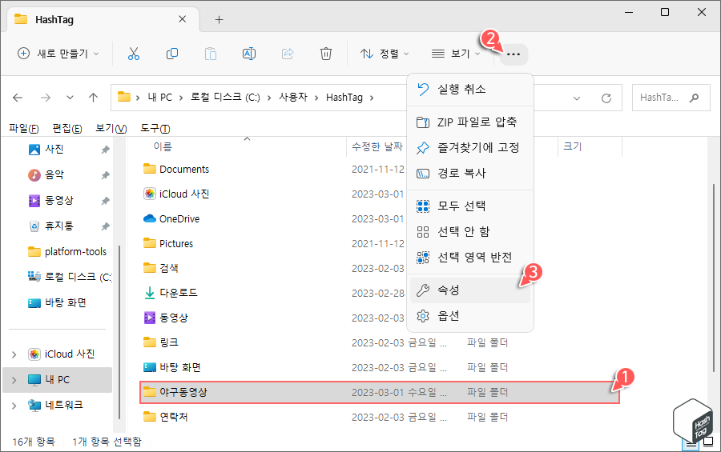Close the HashTag tab
The height and width of the screenshot is (452, 721).
(x=182, y=19)
